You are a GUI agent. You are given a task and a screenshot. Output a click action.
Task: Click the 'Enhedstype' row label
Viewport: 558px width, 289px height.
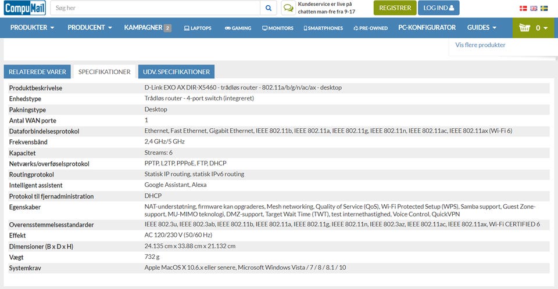25,99
